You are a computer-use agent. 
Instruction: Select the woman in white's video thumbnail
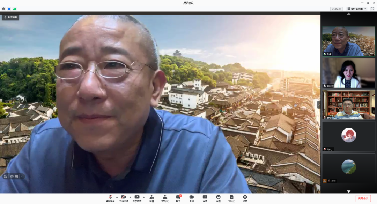pyautogui.click(x=348, y=73)
